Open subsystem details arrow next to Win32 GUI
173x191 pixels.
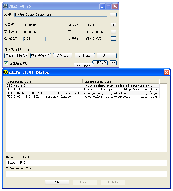[x=113, y=39]
